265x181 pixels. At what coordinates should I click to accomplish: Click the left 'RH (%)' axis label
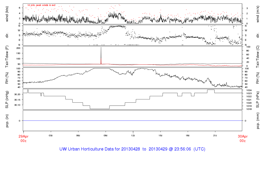tap(7, 78)
